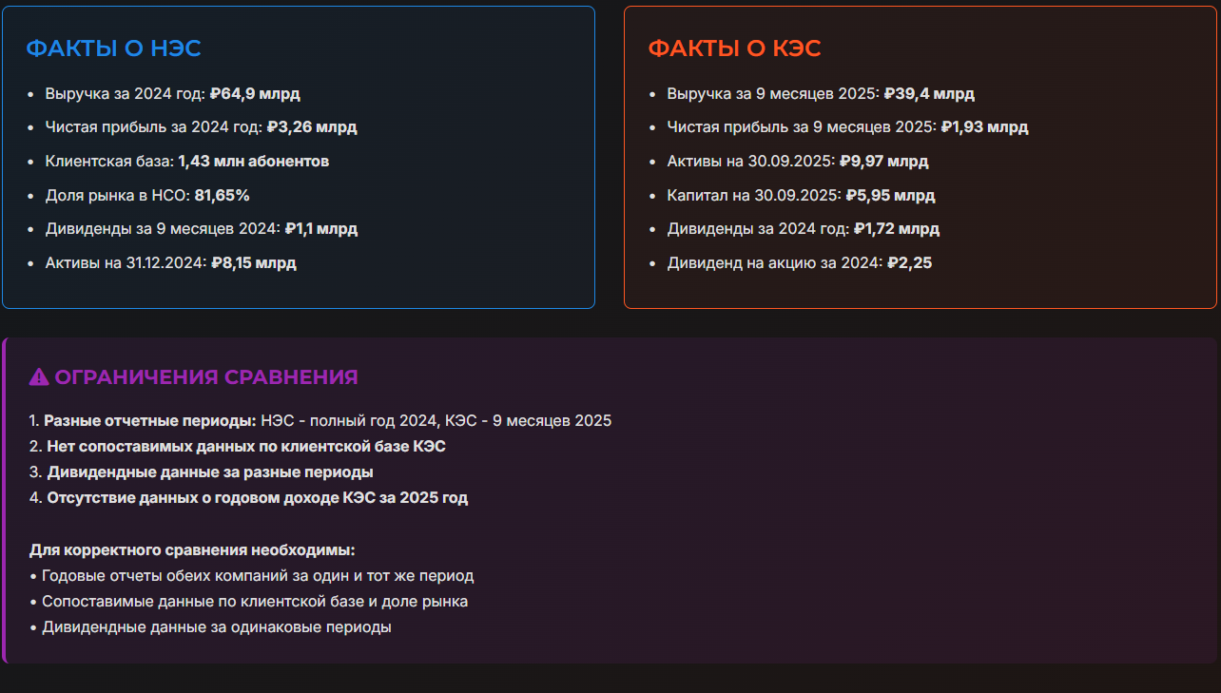Click limitation item Разные отчетные периоды
Image resolution: width=1221 pixels, height=693 pixels.
pyautogui.click(x=150, y=421)
